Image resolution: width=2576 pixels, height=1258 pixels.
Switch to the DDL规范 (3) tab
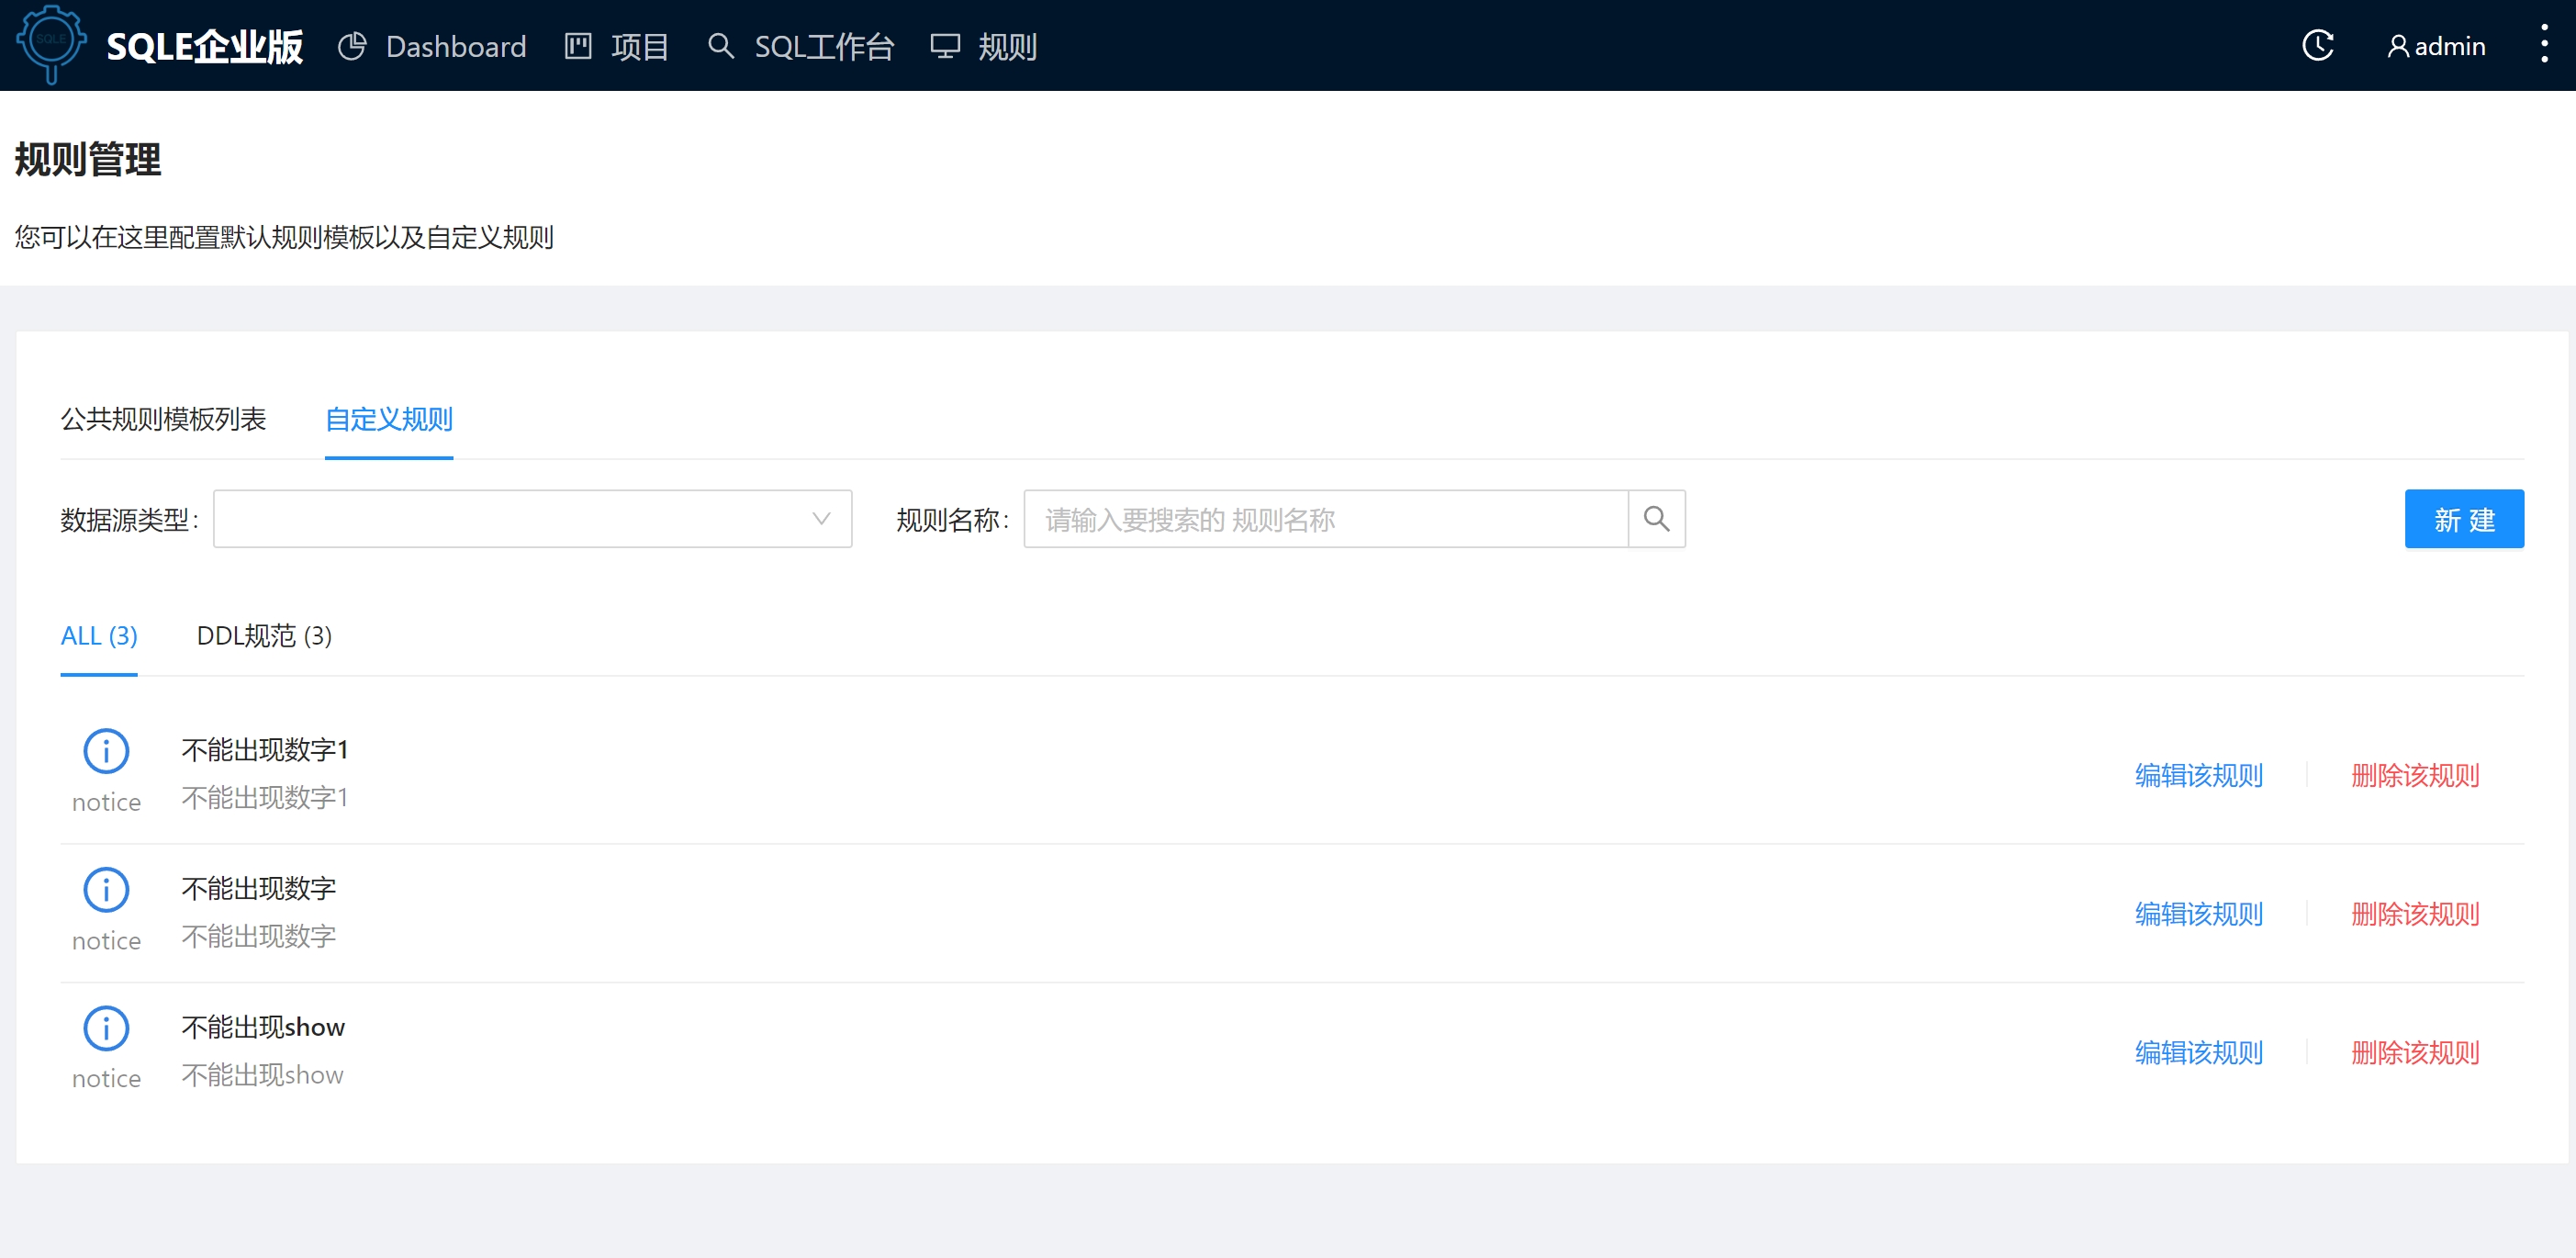264,636
